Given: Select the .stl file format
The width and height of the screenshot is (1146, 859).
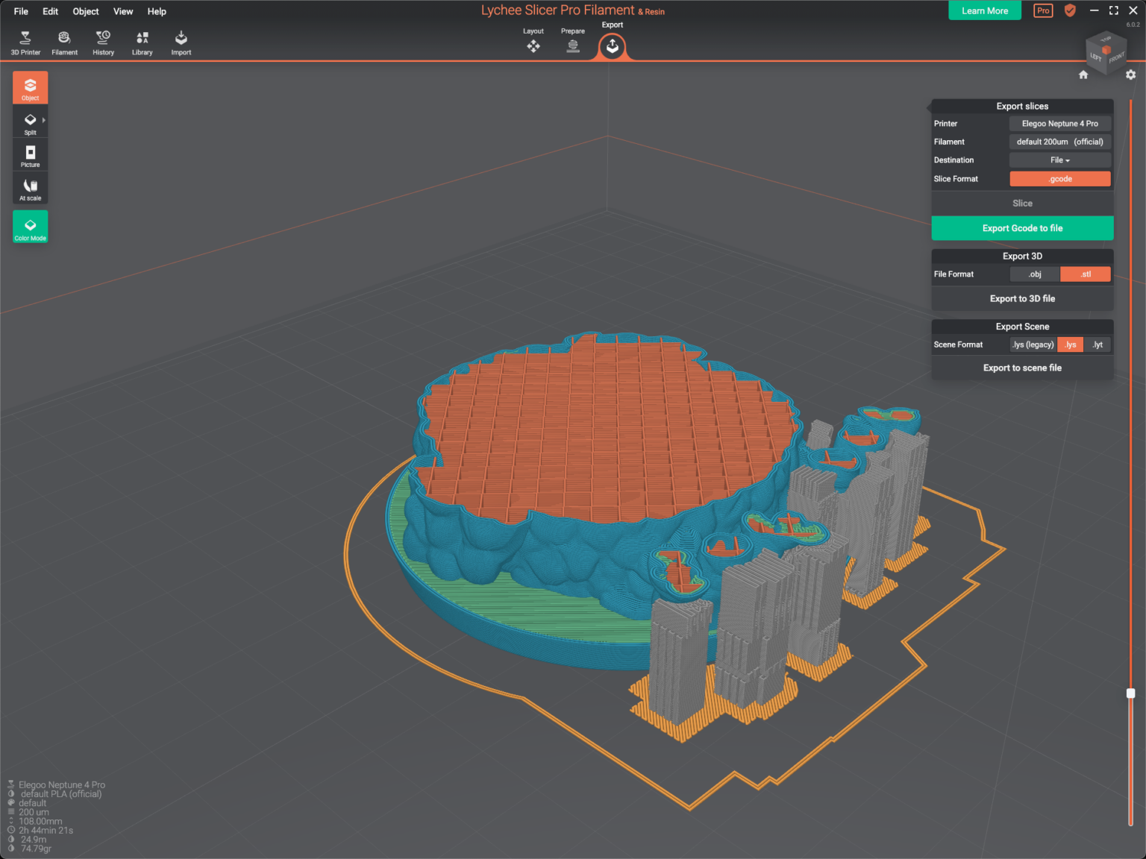Looking at the screenshot, I should point(1086,274).
